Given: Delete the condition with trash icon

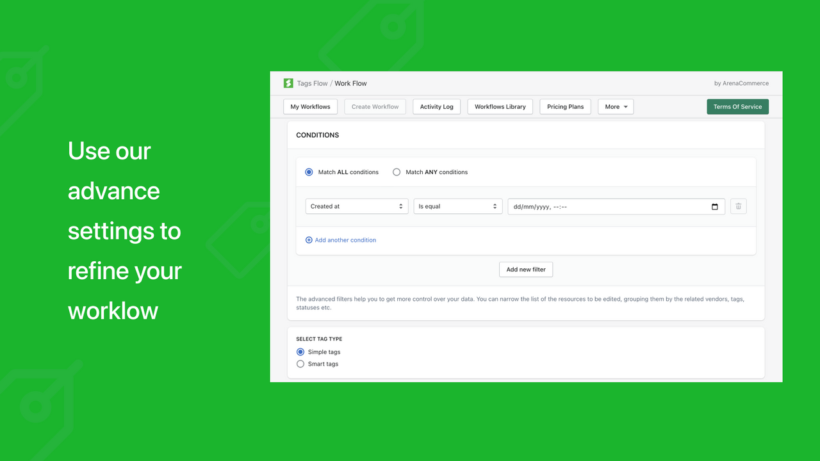Looking at the screenshot, I should pyautogui.click(x=739, y=206).
